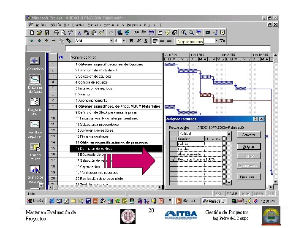Print the current view
304x228 pixels.
coord(56,33)
